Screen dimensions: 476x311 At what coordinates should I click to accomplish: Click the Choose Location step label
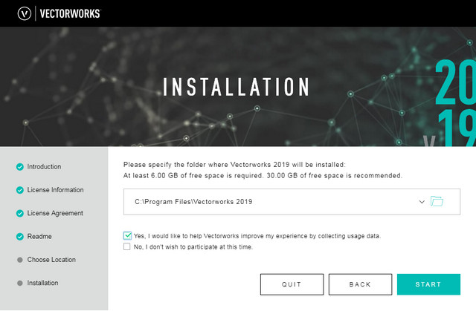(51, 260)
